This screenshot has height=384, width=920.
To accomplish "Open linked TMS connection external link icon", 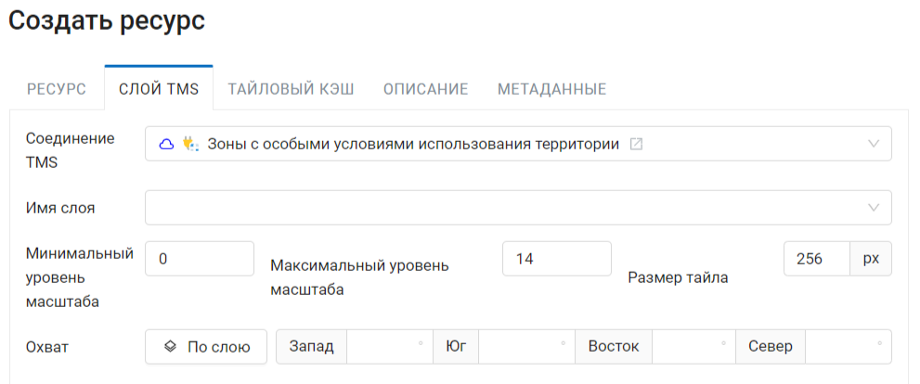I will [x=636, y=144].
